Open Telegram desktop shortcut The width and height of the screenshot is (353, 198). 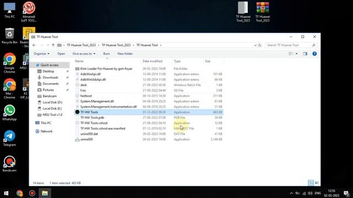(x=9, y=138)
